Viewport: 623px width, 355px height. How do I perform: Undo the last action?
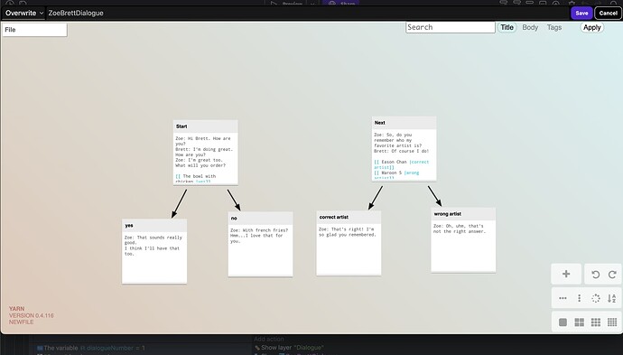coord(595,275)
